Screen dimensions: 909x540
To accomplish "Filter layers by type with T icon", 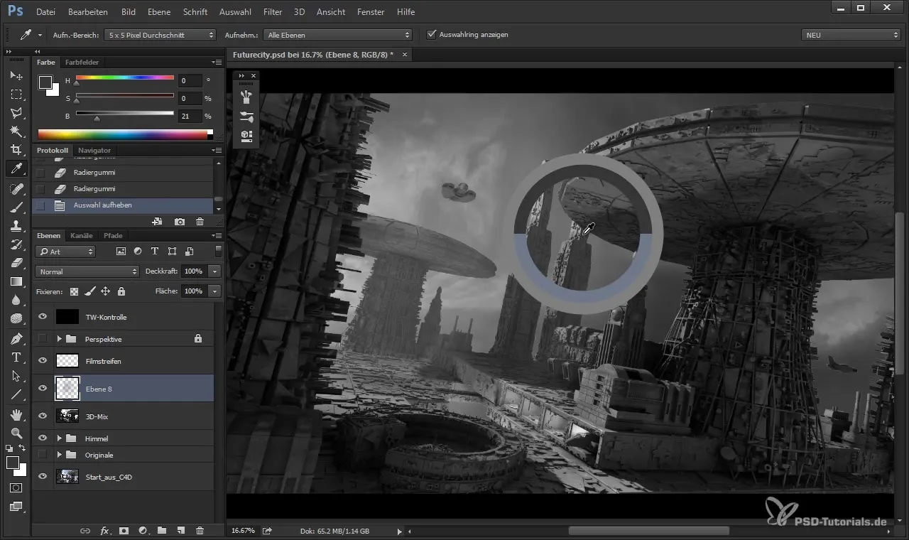I will click(155, 252).
